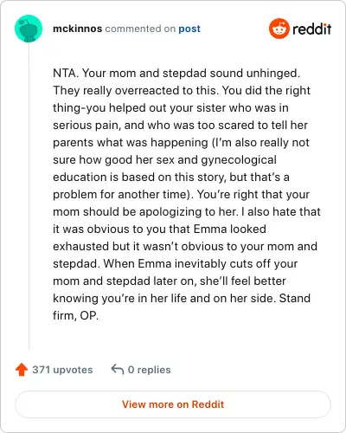Screen dimensions: 346x433
Task: Click the orange upvote arrow icon
Action: (x=22, y=370)
